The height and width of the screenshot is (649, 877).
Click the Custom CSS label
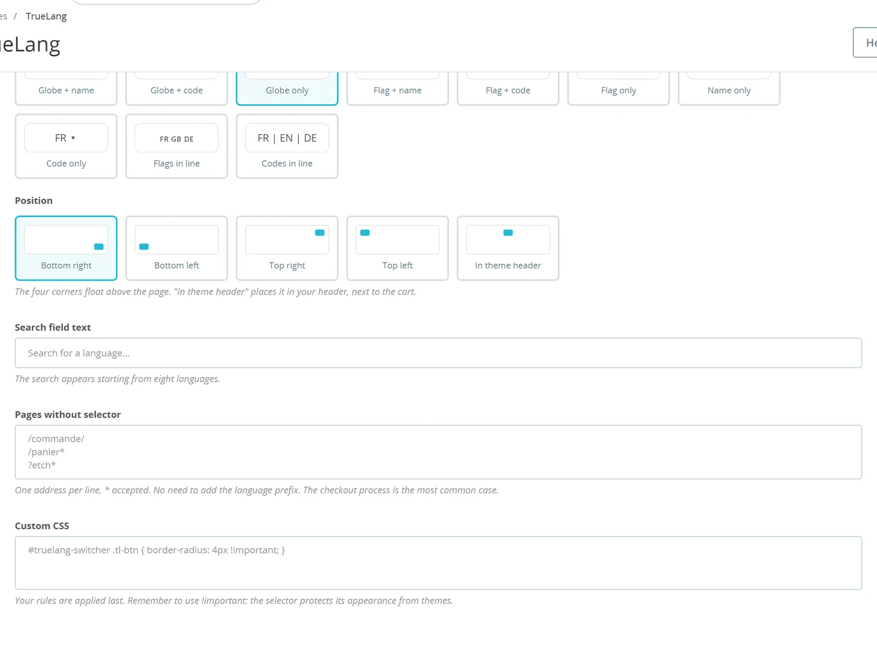[42, 526]
